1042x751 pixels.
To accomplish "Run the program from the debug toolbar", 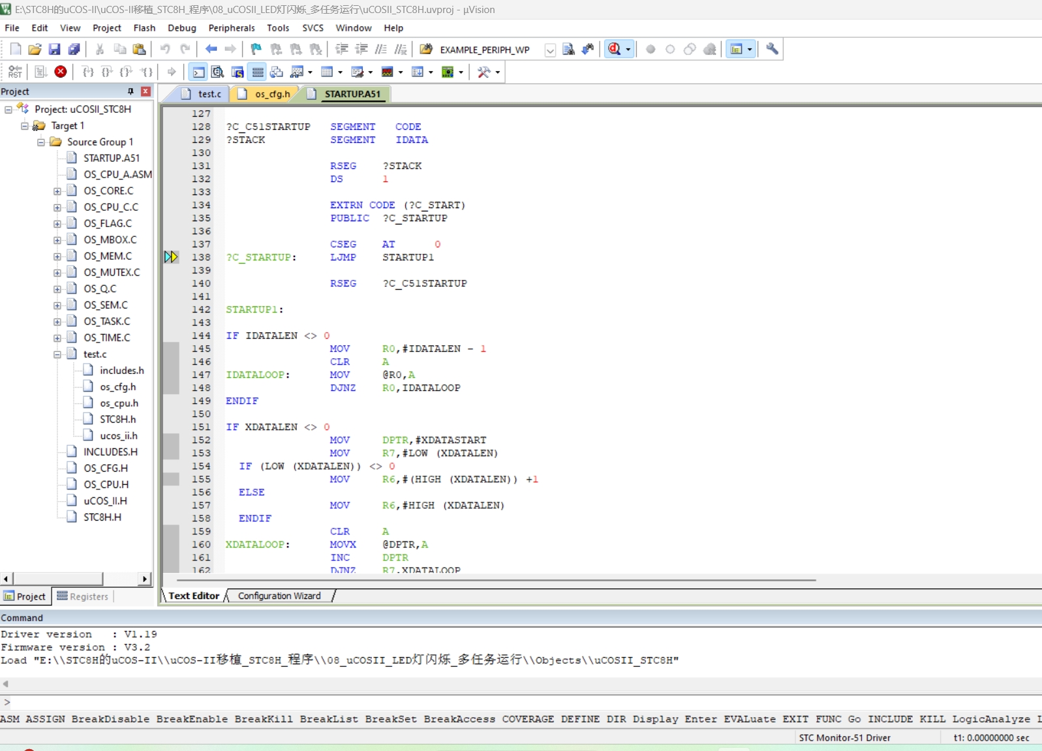I will (40, 72).
